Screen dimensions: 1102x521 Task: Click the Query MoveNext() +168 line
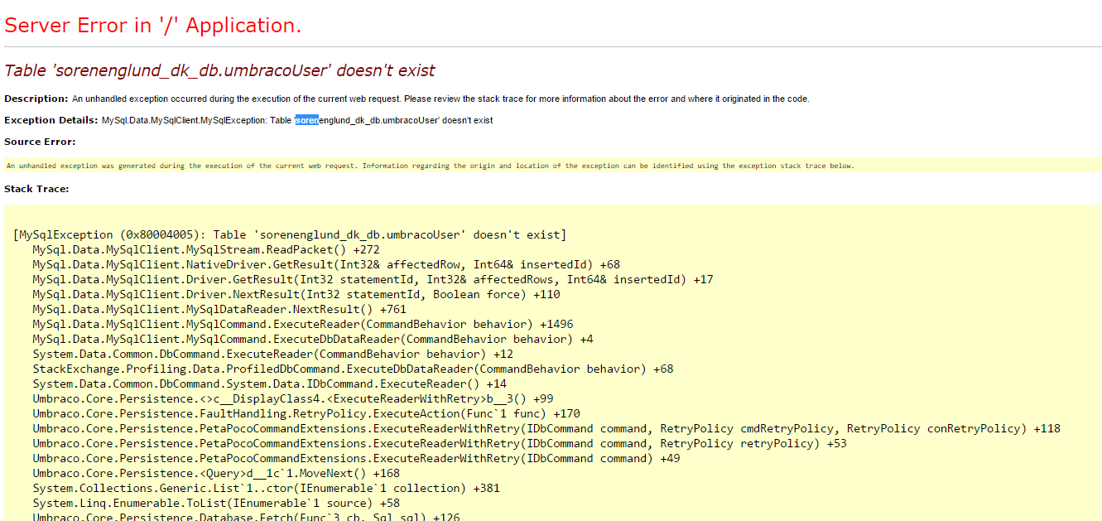click(x=216, y=473)
